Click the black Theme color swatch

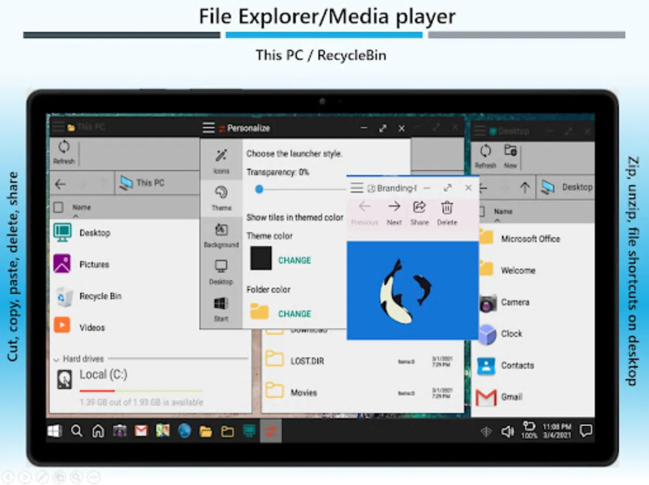coord(261,259)
